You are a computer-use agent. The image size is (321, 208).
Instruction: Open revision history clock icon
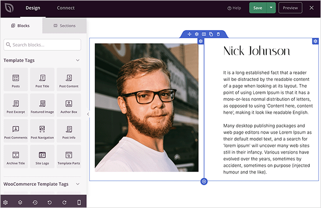pos(35,202)
